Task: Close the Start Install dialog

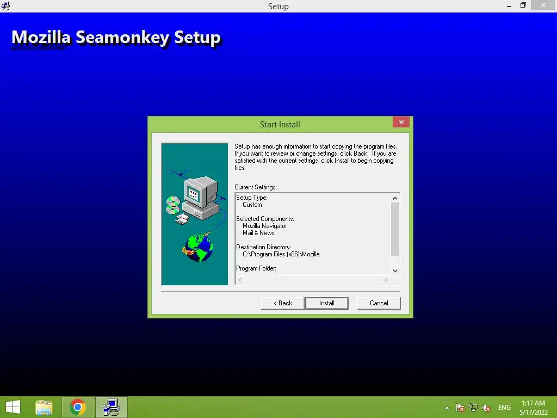Action: click(x=401, y=122)
